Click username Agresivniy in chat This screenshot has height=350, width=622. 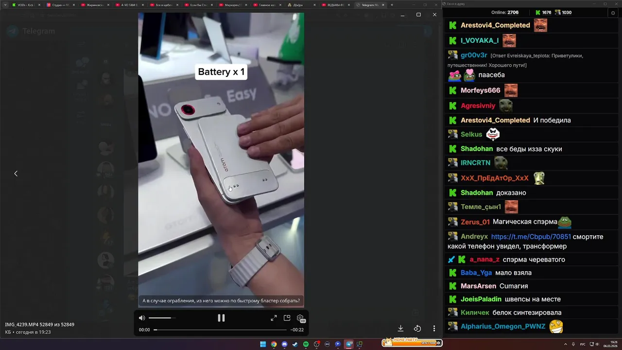(x=478, y=105)
